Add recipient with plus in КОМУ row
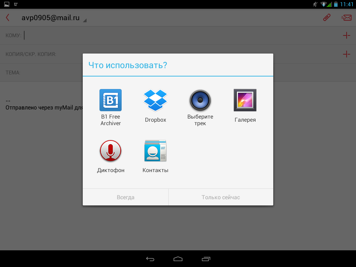The height and width of the screenshot is (267, 356). 347,35
